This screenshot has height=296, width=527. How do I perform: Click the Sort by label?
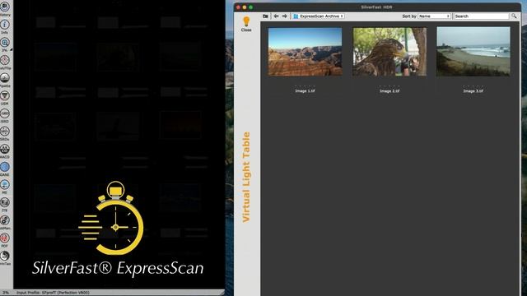tap(409, 16)
